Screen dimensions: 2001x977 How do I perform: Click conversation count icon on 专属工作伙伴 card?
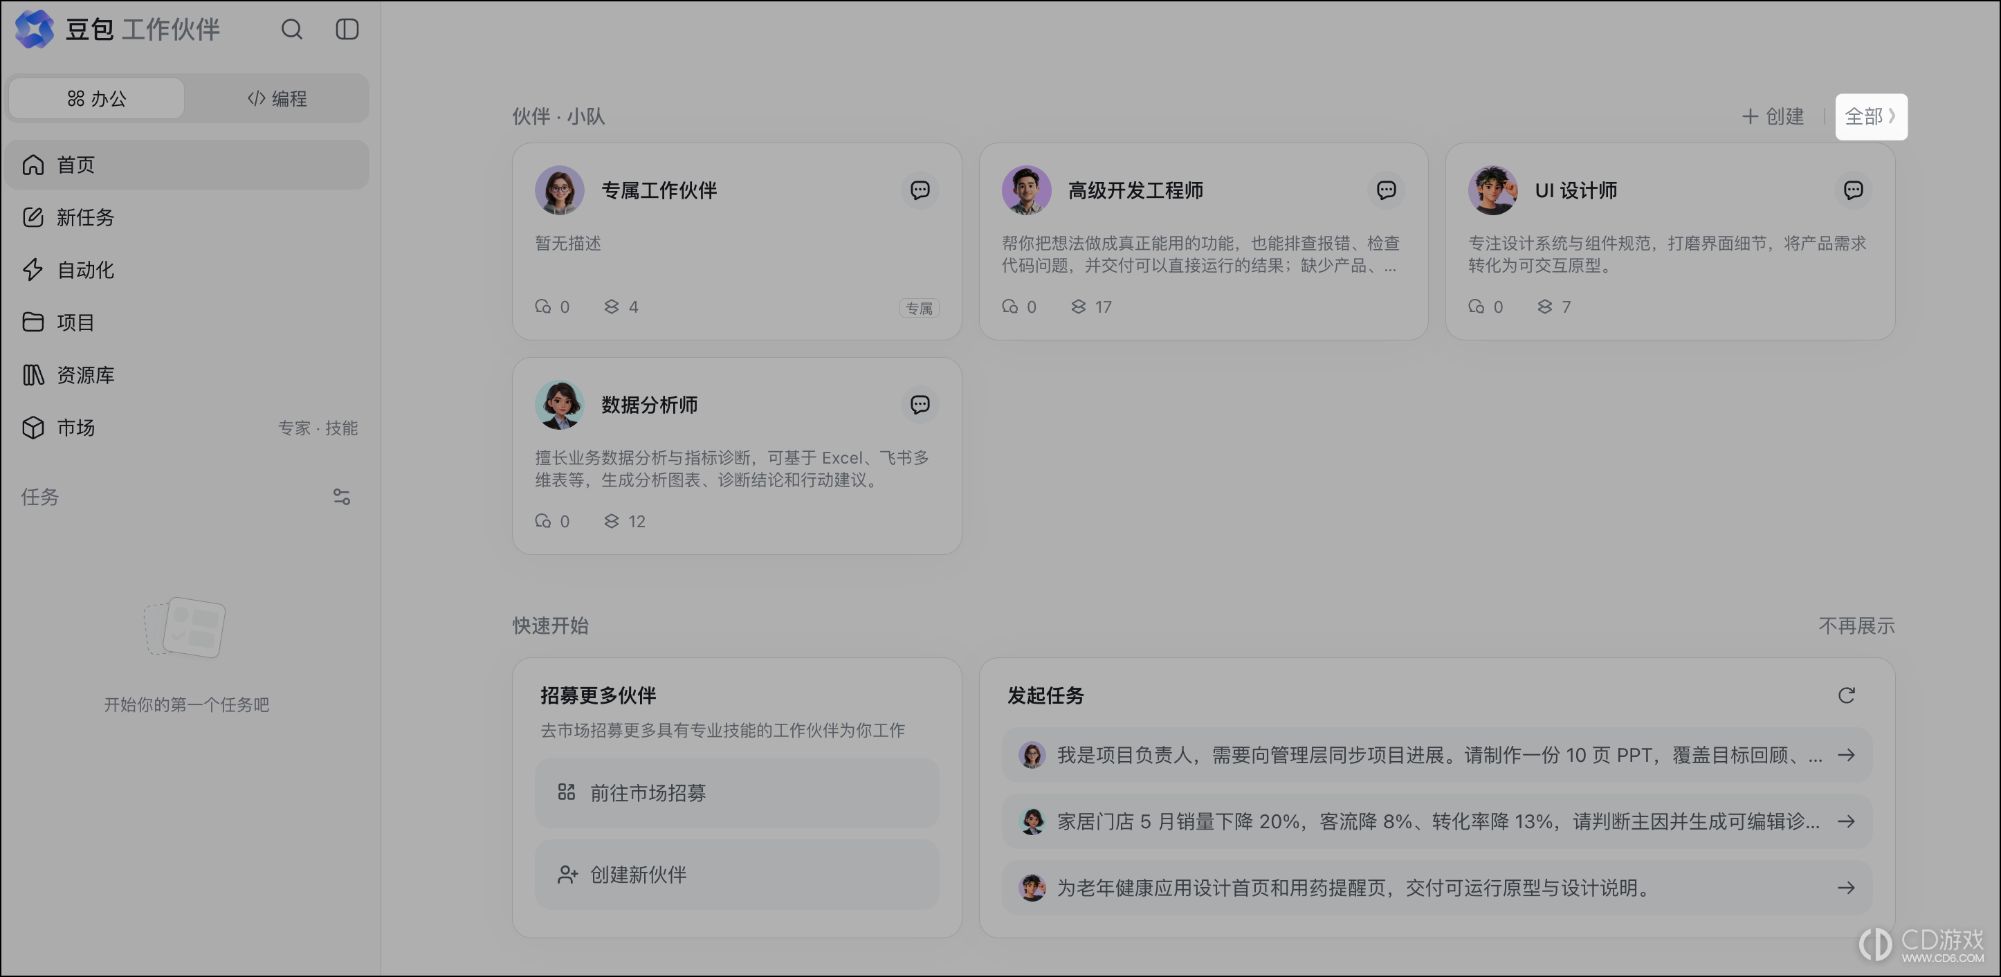[543, 307]
